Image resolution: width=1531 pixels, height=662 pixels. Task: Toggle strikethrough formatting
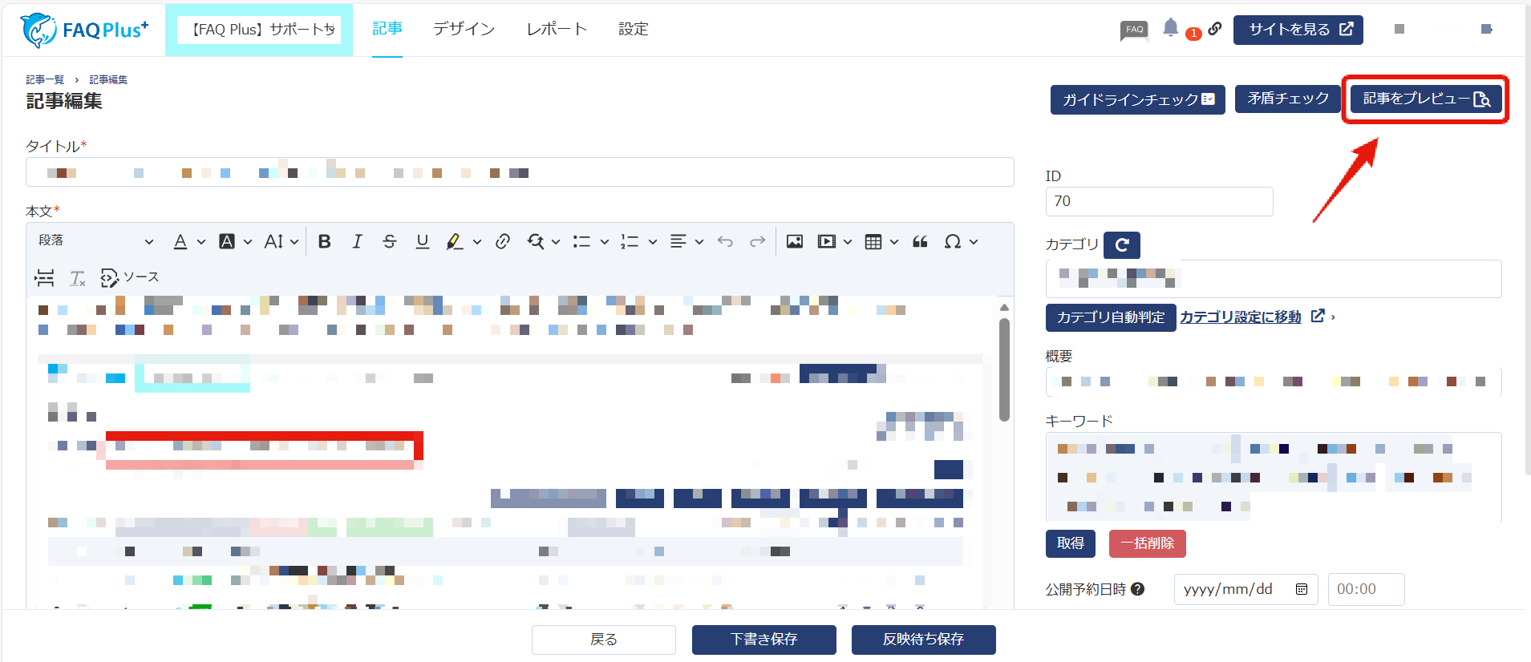coord(390,241)
